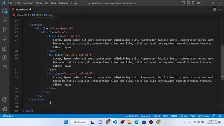
Task: Click the "row" class value on line 25
Action: pos(62,32)
